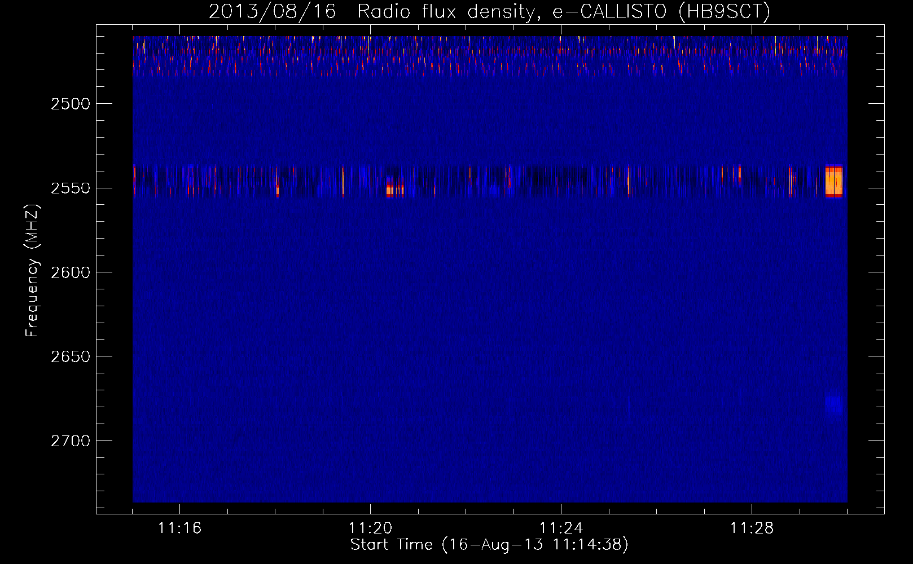This screenshot has width=913, height=564.
Task: Click the red burst at 11:20 near 2550 MHz
Action: [394, 190]
